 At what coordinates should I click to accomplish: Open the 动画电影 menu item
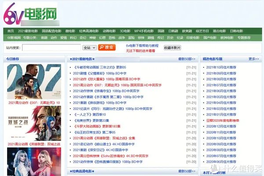(109, 31)
